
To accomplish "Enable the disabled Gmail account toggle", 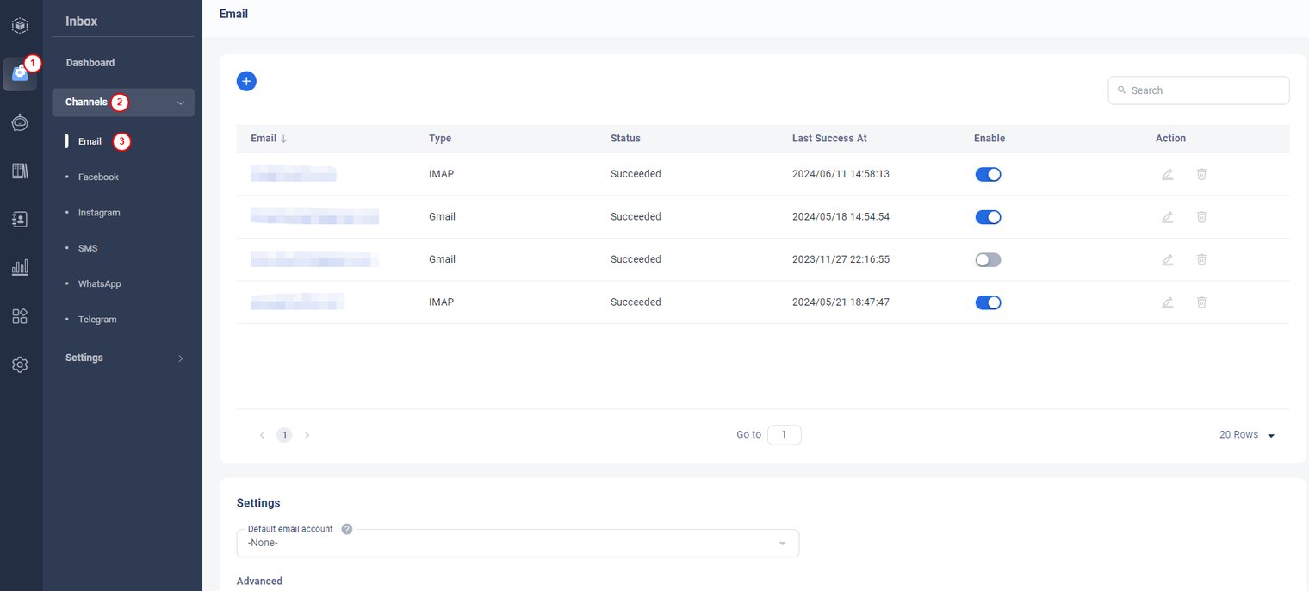I will [988, 259].
